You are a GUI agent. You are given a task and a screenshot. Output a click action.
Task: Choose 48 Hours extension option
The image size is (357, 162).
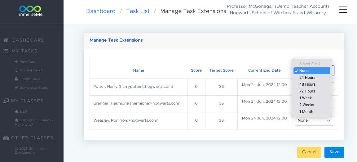coord(312,84)
